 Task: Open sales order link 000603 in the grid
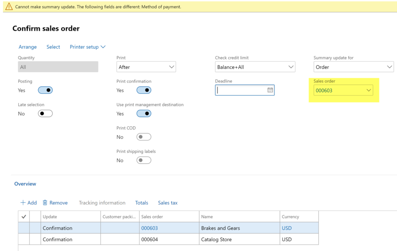point(150,228)
